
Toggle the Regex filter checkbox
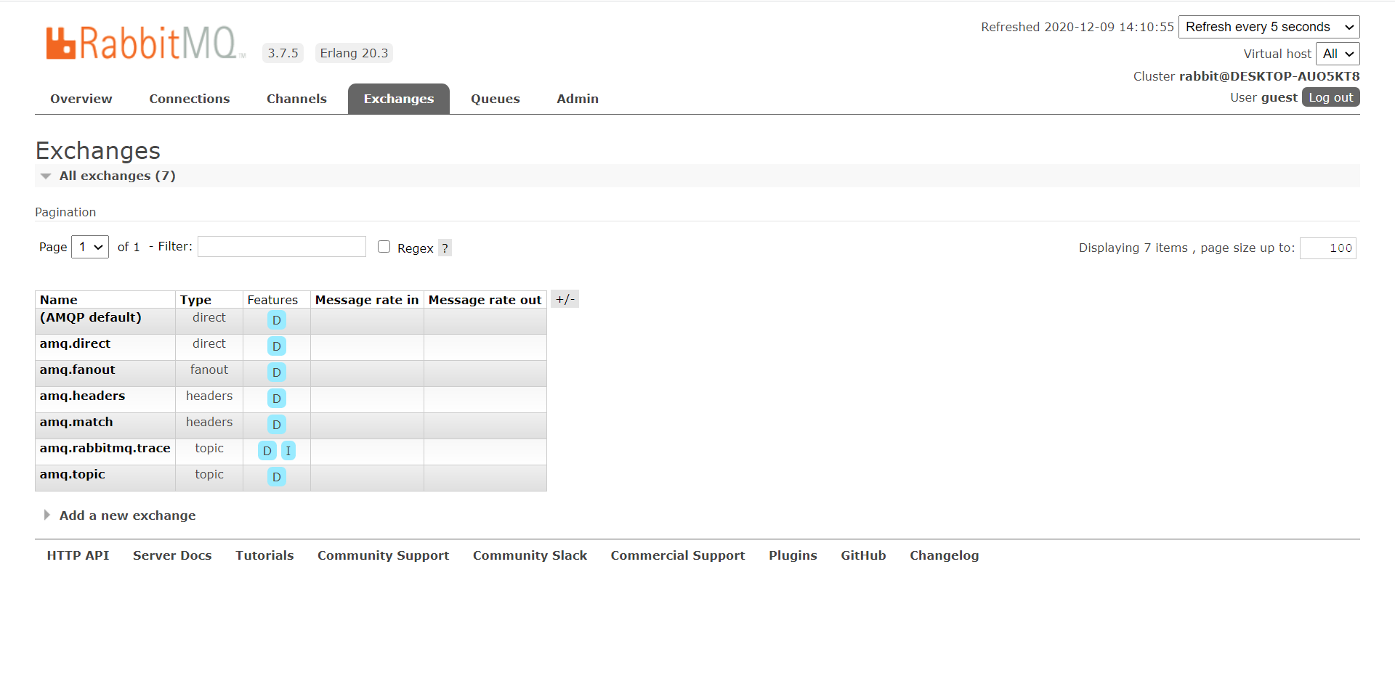pyautogui.click(x=384, y=247)
